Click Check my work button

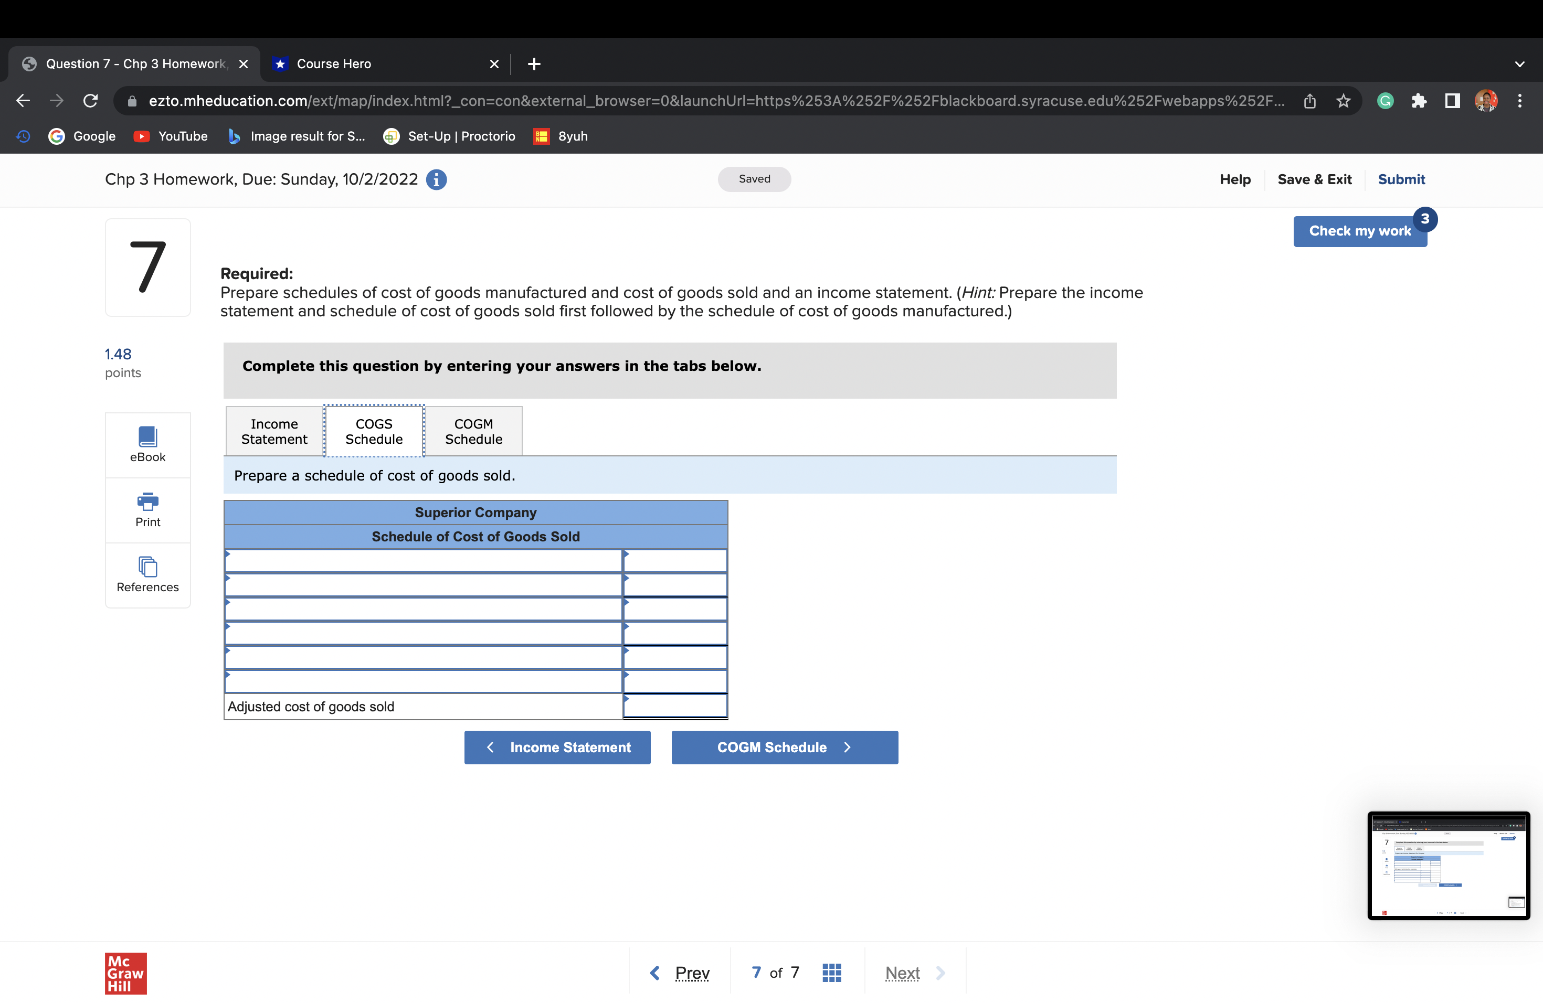[x=1359, y=231]
